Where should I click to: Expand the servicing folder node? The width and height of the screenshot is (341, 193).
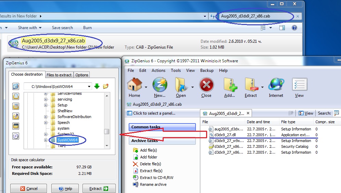tap(46, 99)
